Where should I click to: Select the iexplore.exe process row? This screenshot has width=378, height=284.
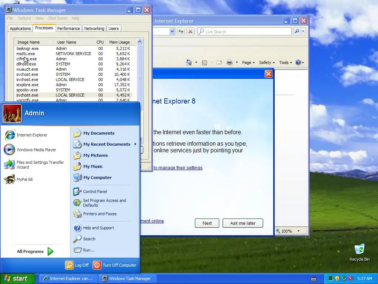73,85
